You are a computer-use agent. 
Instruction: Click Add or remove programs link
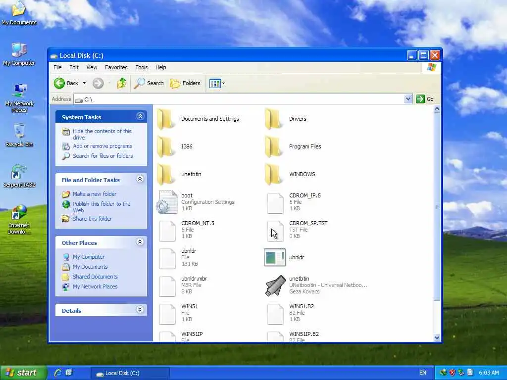[102, 146]
